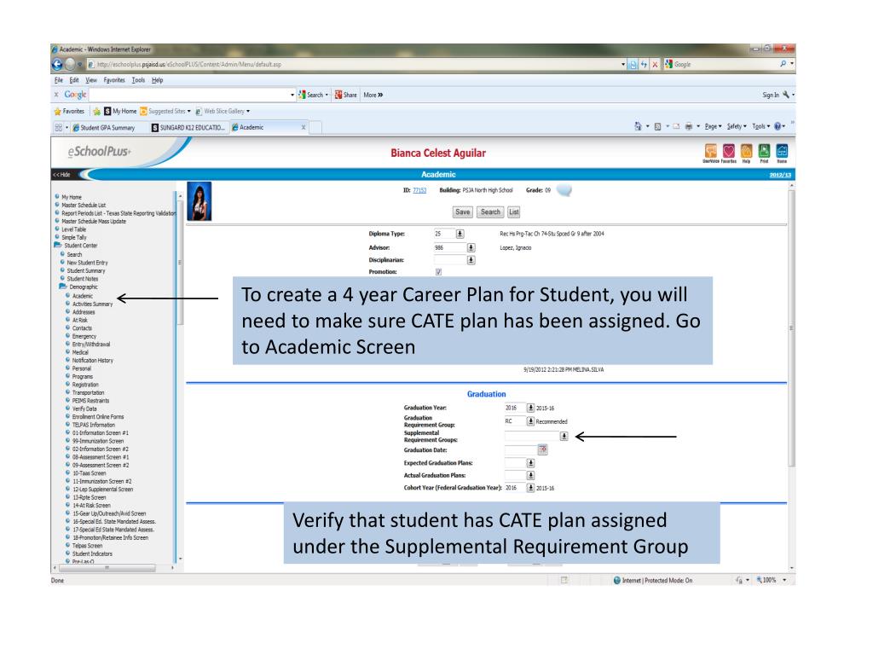The width and height of the screenshot is (873, 655).
Task: Click the Search button below student ID
Action: click(x=490, y=212)
